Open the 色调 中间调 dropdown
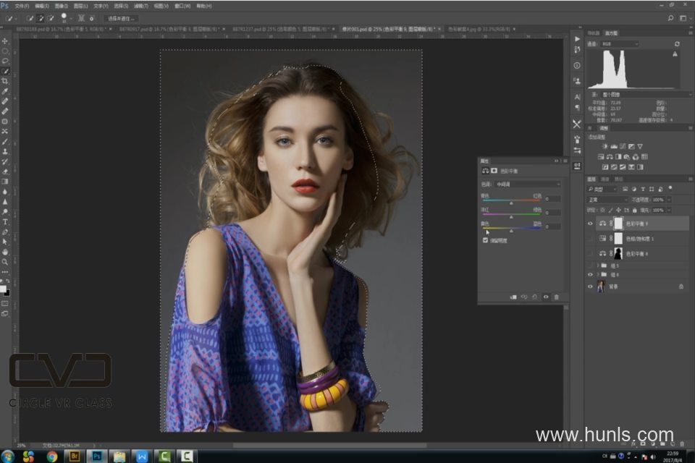This screenshot has height=463, width=695. pos(528,184)
